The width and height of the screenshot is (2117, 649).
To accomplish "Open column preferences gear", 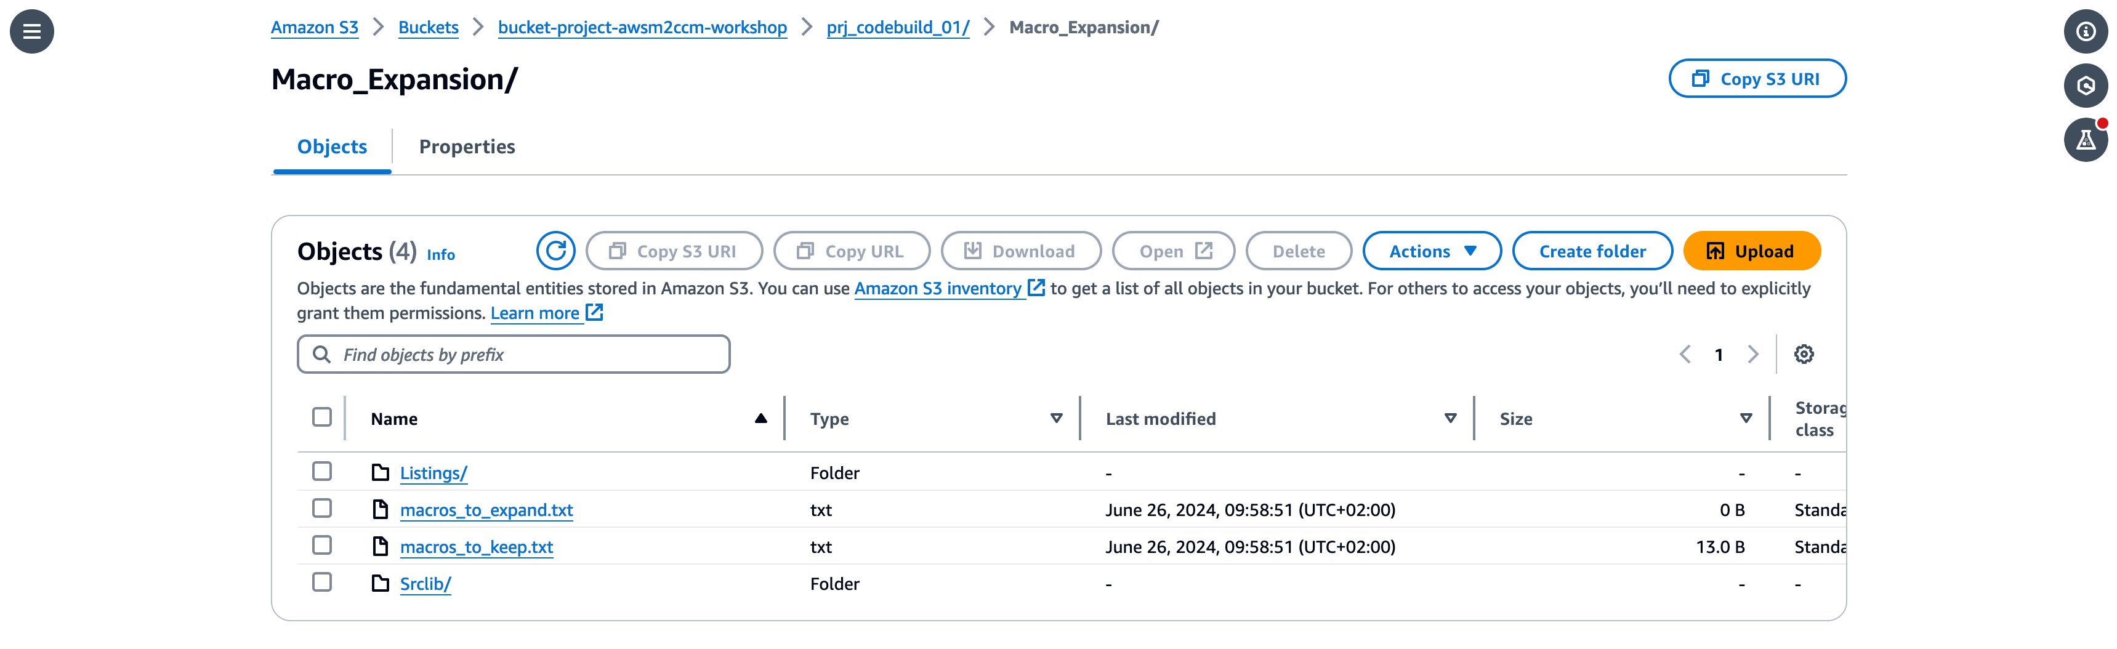I will [1803, 354].
